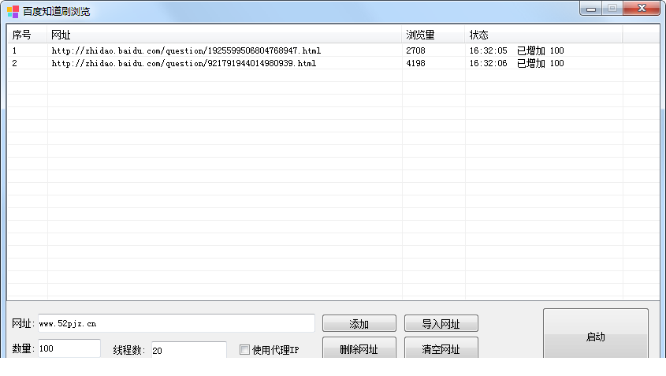
Task: Click the view count 2708 cell
Action: tap(415, 50)
